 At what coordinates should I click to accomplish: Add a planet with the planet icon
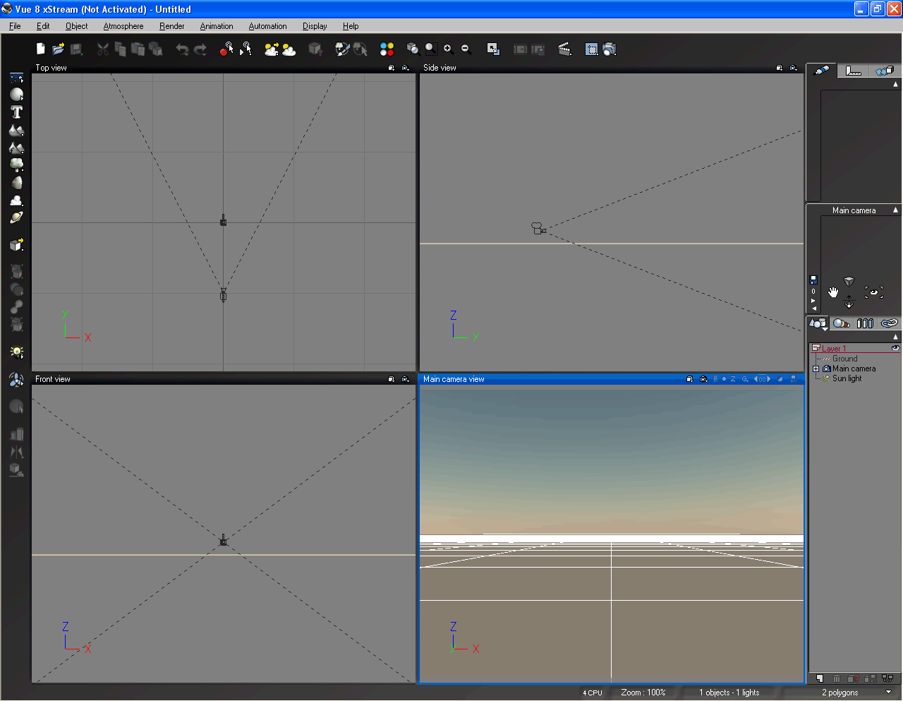pyautogui.click(x=16, y=218)
